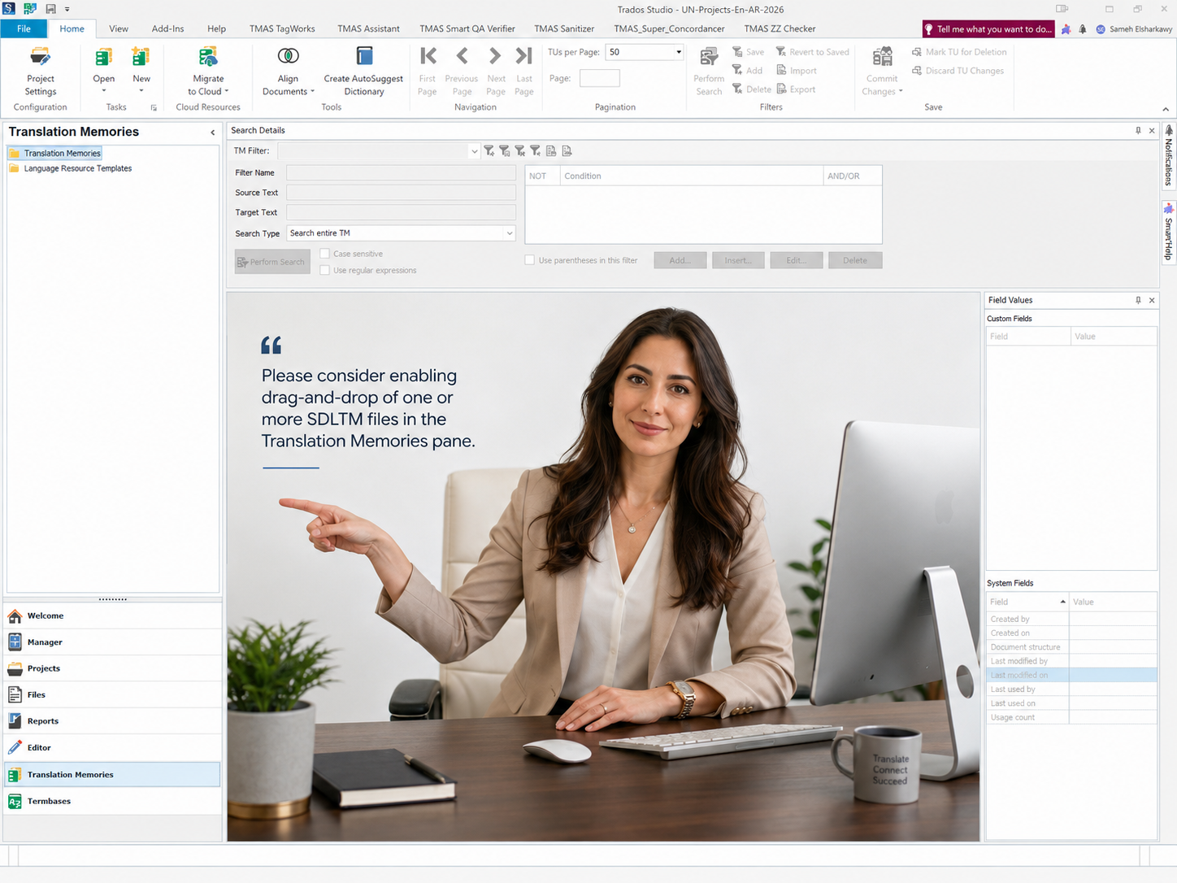Click Export in Filters group
Viewport: 1177px width, 883px height.
[795, 89]
